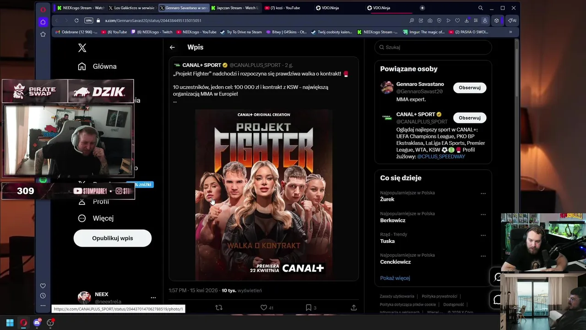586x330 pixels.
Task: Open trending topic Berkowicz
Action: [393, 220]
